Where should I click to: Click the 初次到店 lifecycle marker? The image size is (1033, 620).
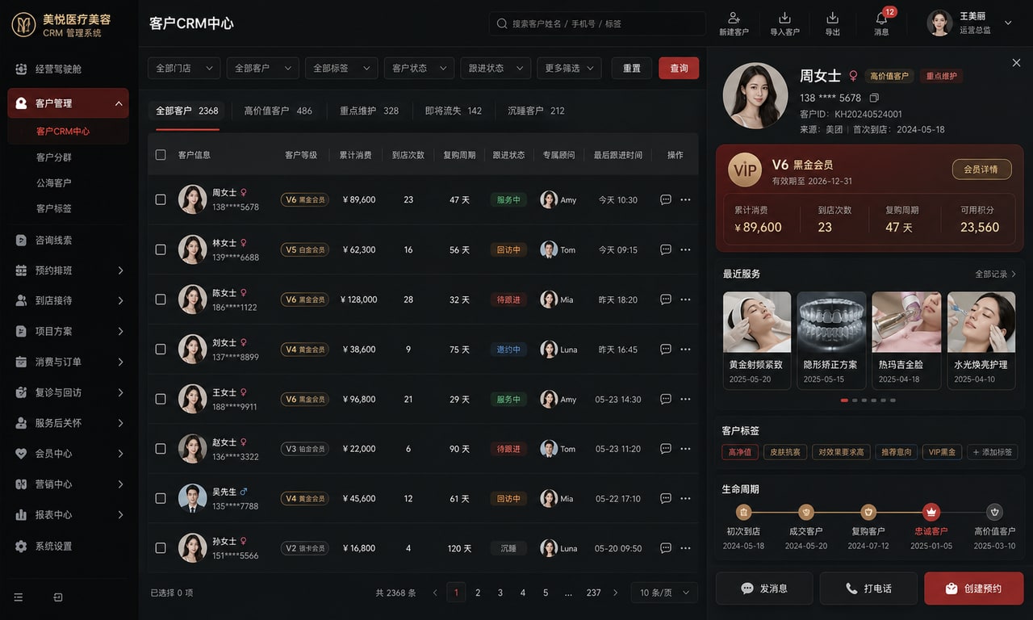[x=743, y=512]
